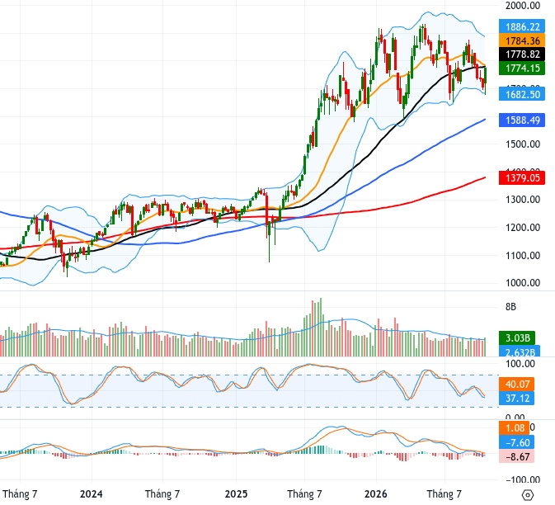Click the 1000.00 price axis level

(x=523, y=283)
